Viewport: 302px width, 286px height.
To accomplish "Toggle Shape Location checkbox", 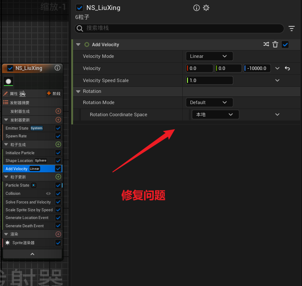I will [58, 161].
